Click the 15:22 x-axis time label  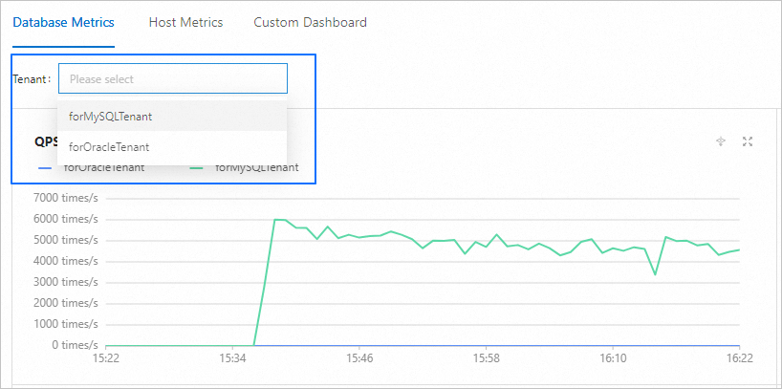click(x=105, y=358)
